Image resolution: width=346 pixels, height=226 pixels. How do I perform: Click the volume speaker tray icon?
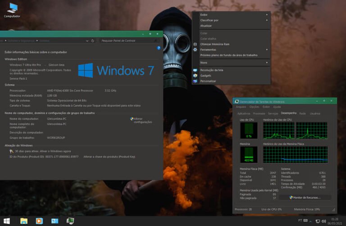(x=324, y=221)
